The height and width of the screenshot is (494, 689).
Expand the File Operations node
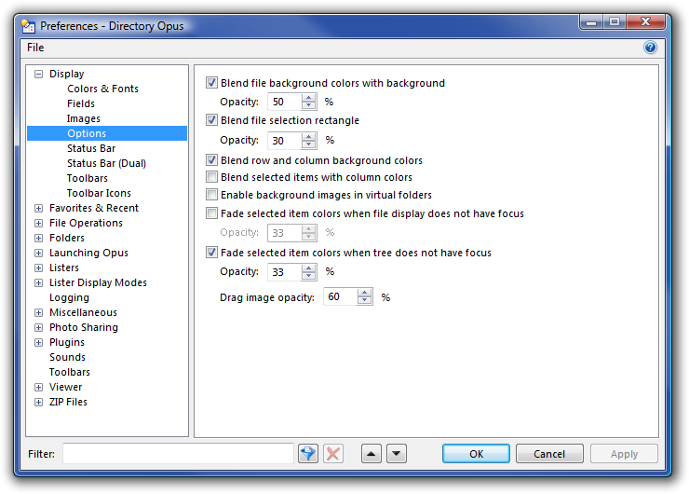click(x=39, y=223)
